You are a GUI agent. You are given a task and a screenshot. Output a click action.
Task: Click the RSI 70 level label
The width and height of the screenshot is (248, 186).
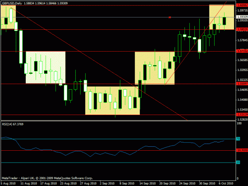point(238,139)
